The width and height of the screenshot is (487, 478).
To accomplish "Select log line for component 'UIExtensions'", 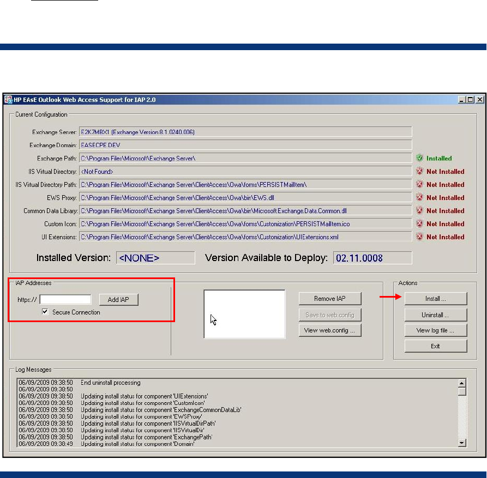I will pos(144,396).
